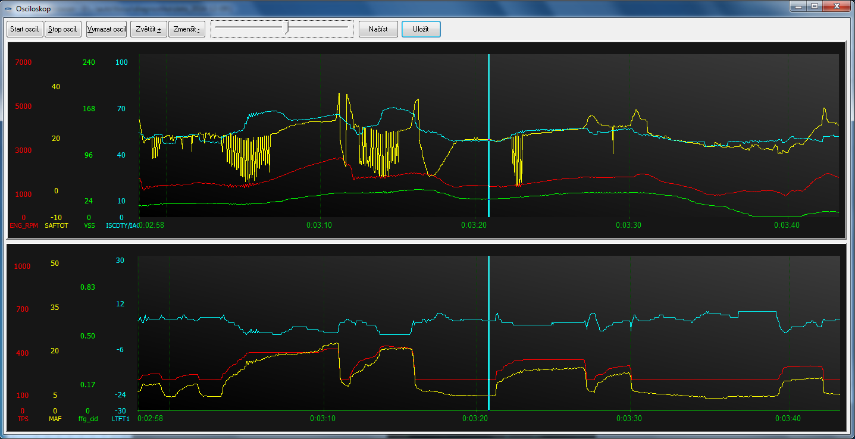Clear the chart with Vymazat oscil.

tap(107, 29)
